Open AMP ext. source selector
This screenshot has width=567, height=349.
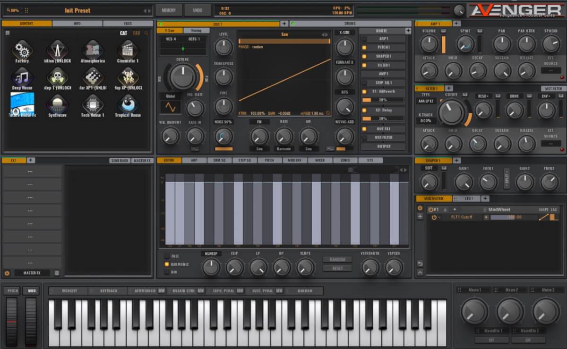(551, 70)
